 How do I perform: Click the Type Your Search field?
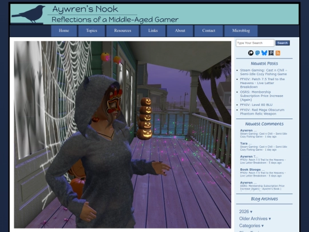[x=255, y=43]
